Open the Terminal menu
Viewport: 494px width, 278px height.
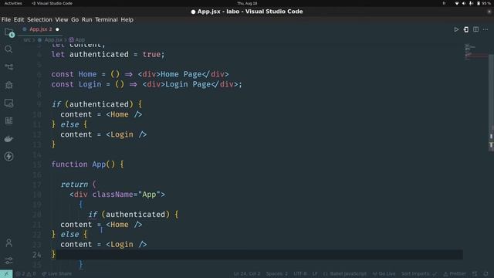(x=107, y=19)
